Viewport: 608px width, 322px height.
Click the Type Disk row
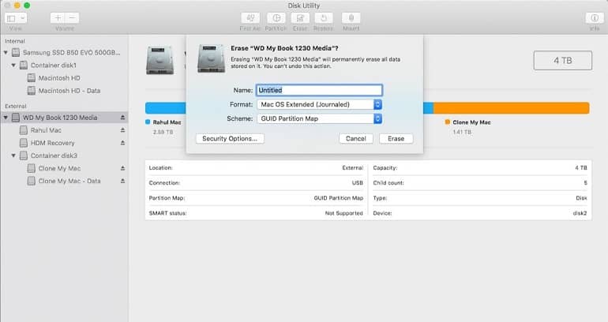(480, 198)
